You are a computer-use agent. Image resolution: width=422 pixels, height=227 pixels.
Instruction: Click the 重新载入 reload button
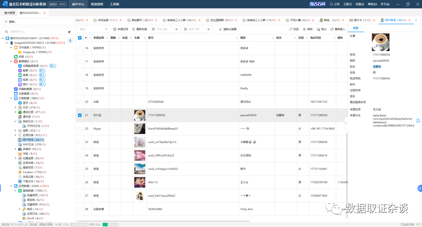pos(338,29)
